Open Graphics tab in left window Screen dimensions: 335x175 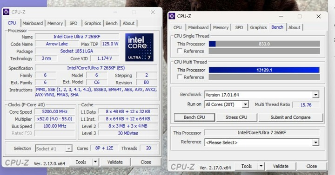pos(93,23)
